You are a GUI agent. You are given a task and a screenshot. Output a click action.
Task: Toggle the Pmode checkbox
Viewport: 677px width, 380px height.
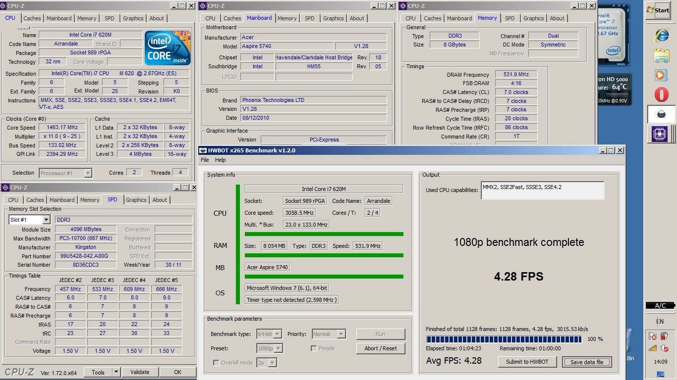pos(314,348)
